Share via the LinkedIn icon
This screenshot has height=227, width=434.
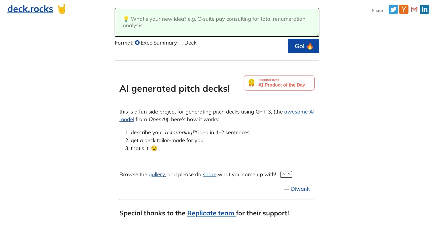pyautogui.click(x=424, y=9)
